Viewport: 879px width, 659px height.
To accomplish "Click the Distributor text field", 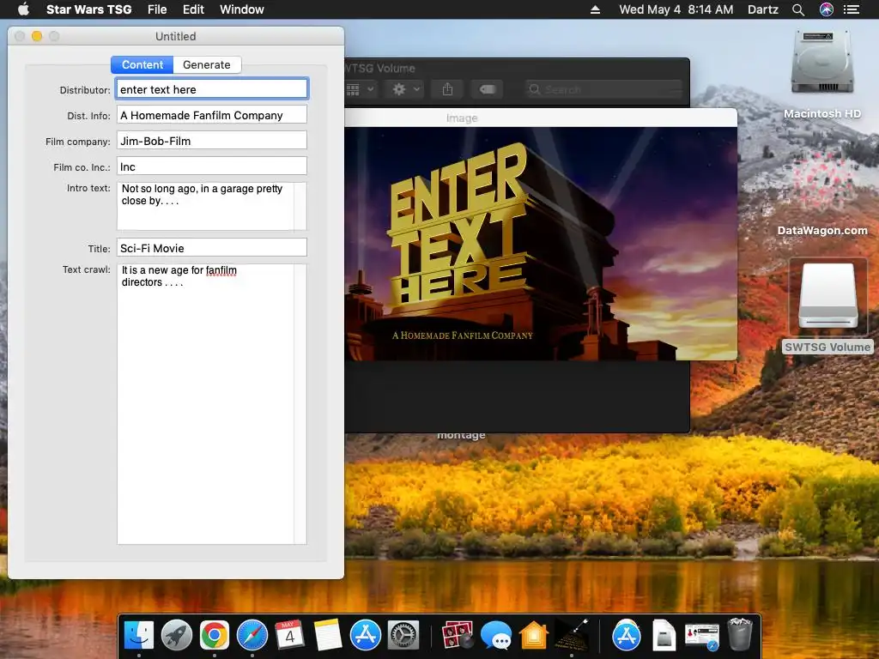I will [212, 89].
